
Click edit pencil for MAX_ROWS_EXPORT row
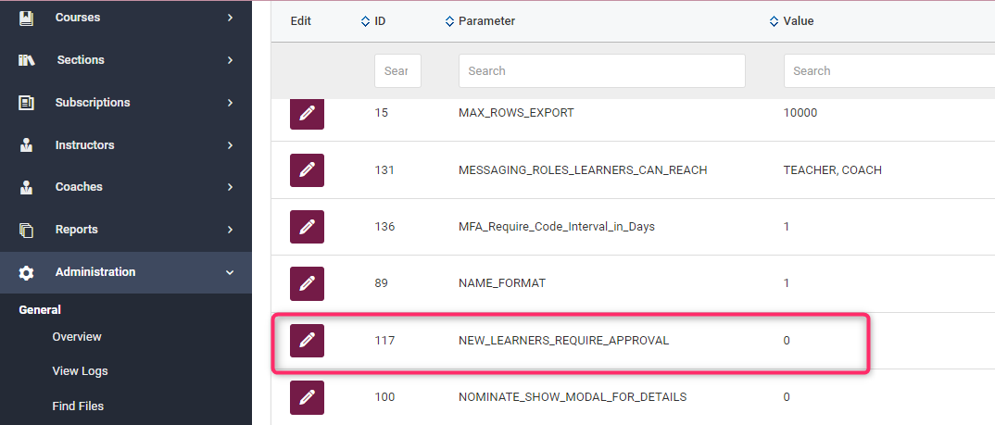click(x=307, y=114)
